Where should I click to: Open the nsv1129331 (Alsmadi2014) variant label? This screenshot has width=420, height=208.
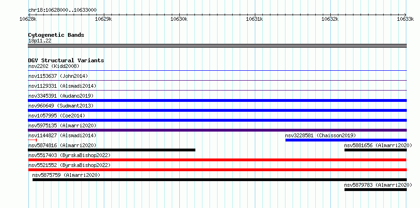pos(62,86)
